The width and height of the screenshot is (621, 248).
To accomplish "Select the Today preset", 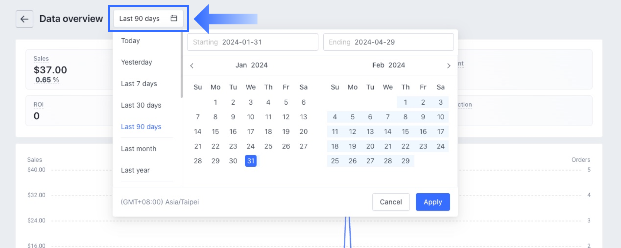I will 130,40.
